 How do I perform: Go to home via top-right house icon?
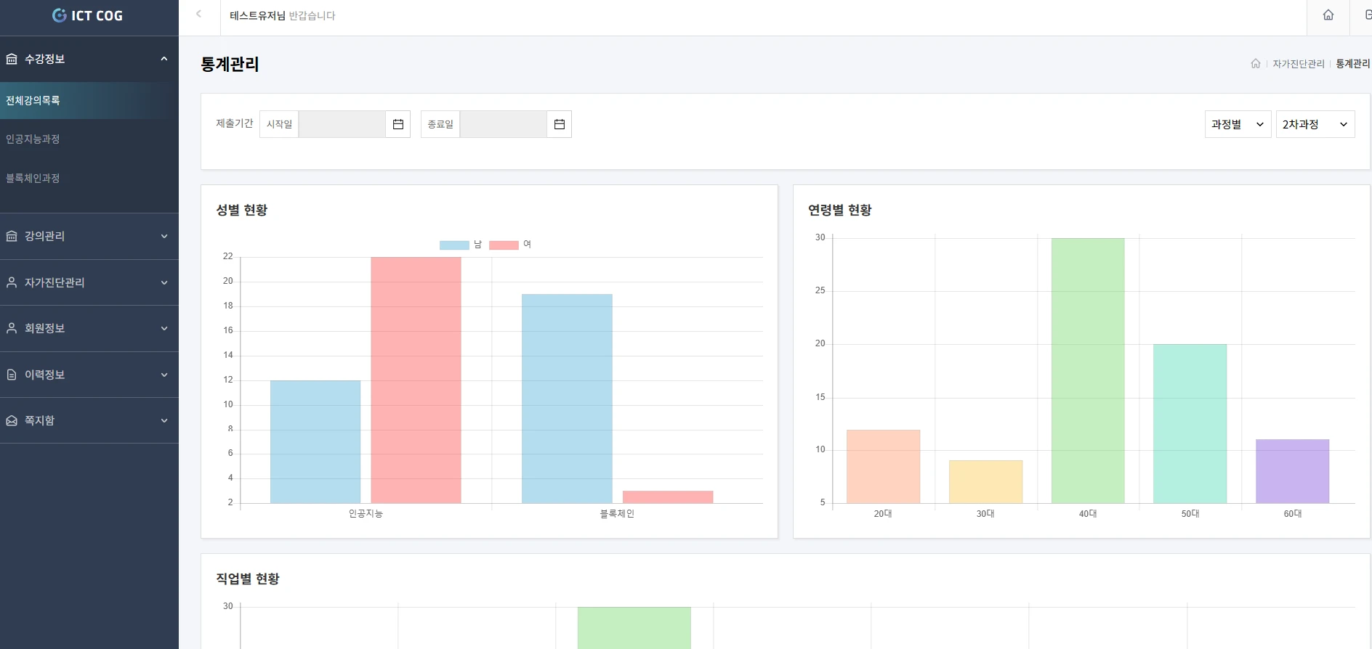(x=1328, y=15)
